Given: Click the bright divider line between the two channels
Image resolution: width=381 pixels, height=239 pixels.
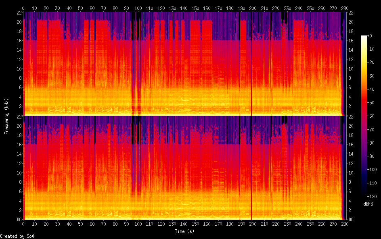Looking at the screenshot, I should 184,116.
